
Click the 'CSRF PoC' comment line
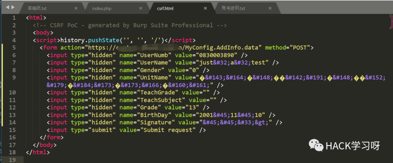point(130,25)
